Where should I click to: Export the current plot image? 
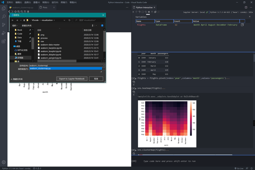pyautogui.click(x=25, y=12)
